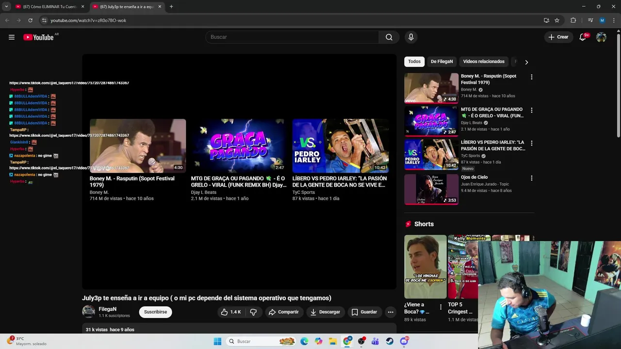Open LÍBERO VS PEDRO IARLEY sidebar title
The image size is (621, 349).
[x=493, y=146]
